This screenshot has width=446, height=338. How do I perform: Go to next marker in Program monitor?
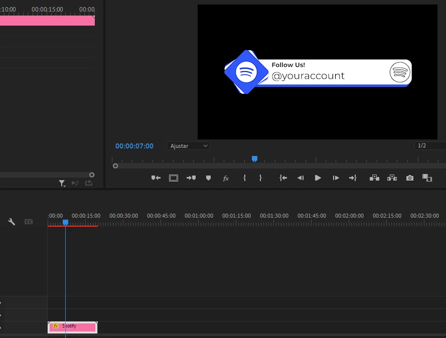pyautogui.click(x=191, y=178)
